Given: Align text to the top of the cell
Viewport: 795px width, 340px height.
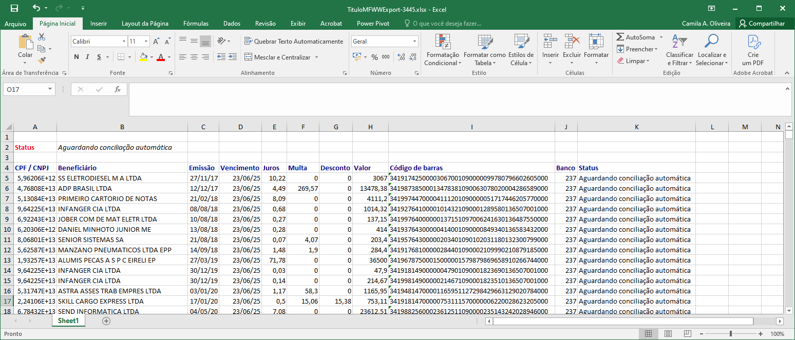Looking at the screenshot, I should coord(183,41).
